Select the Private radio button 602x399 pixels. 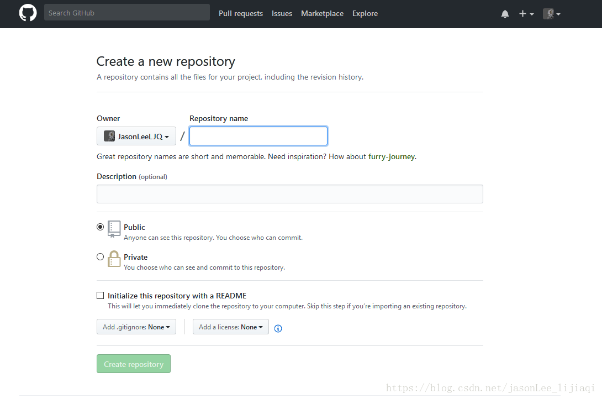pos(100,257)
